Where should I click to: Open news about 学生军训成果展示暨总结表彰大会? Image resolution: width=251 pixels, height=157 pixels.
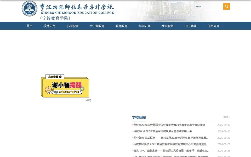(x=163, y=131)
